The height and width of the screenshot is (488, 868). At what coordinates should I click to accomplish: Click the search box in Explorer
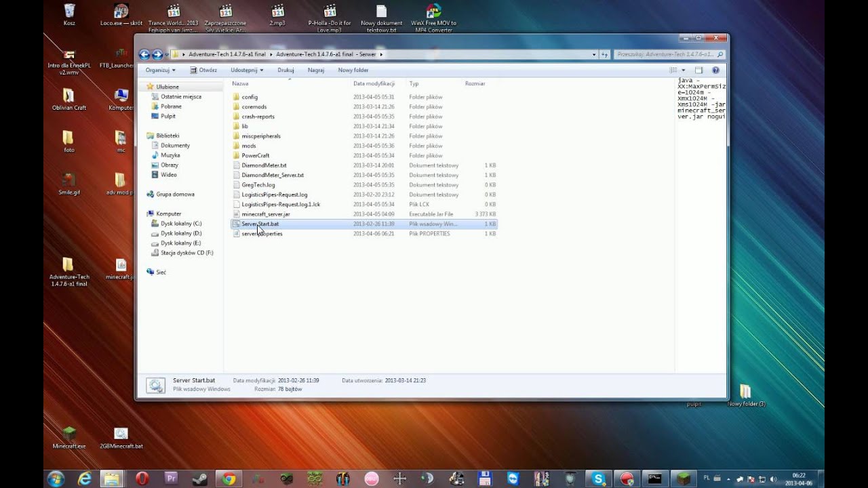click(x=669, y=54)
